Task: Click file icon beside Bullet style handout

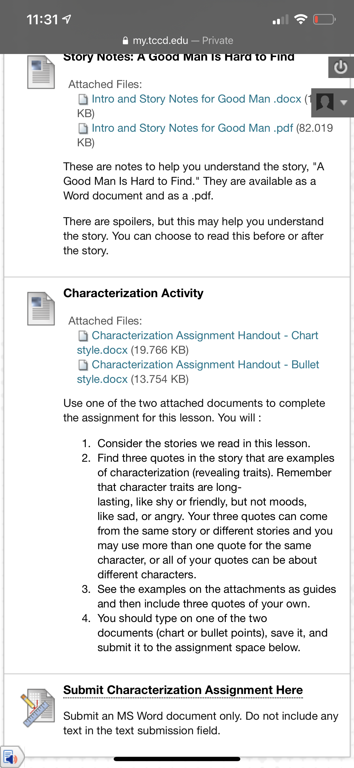Action: (x=83, y=365)
